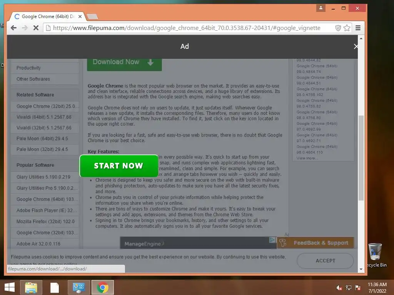Image resolution: width=394 pixels, height=295 pixels.
Task: Open Chrome version 98.0.4758.102 link
Action: coord(317,92)
